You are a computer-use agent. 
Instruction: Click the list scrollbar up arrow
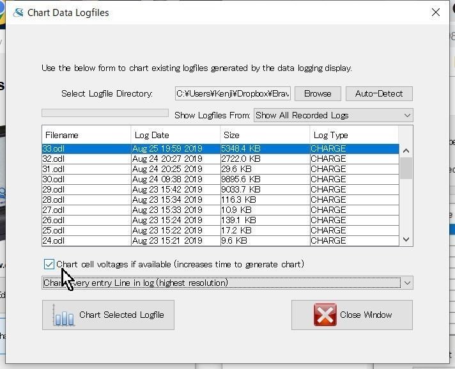point(406,150)
